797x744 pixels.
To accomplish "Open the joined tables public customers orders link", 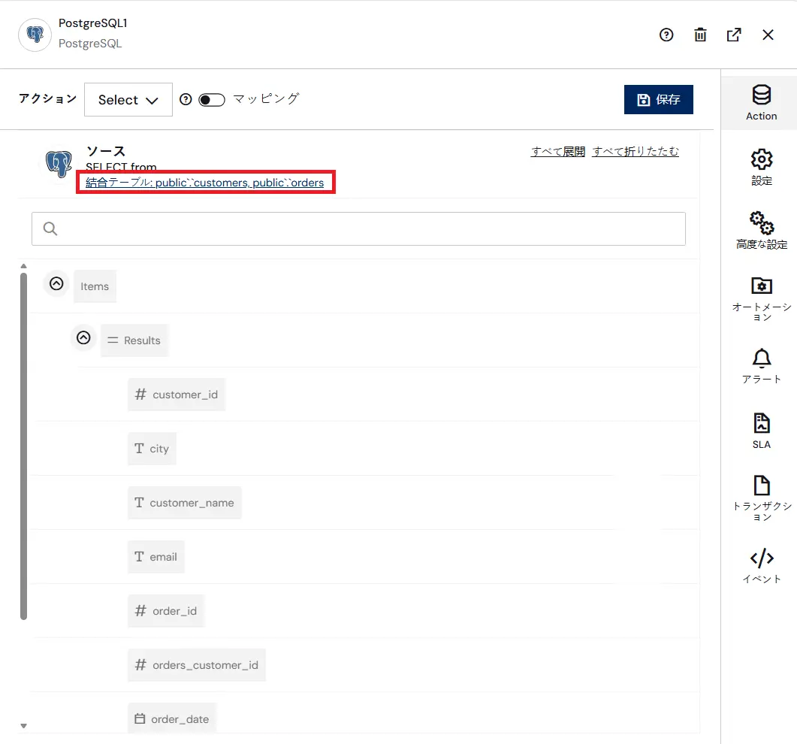I will tap(204, 183).
